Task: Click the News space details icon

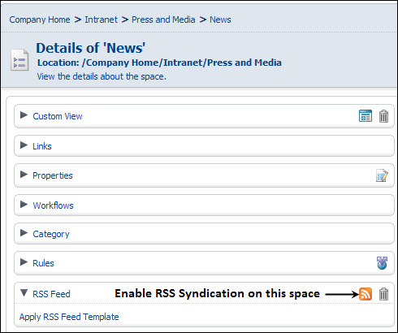Action: click(19, 60)
